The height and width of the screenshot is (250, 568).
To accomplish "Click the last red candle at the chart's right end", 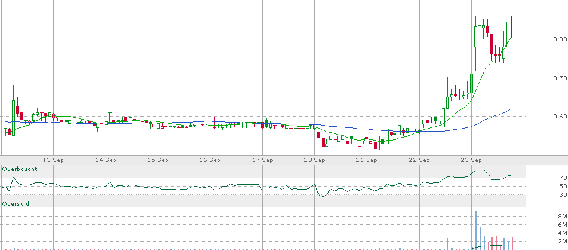I will point(511,26).
